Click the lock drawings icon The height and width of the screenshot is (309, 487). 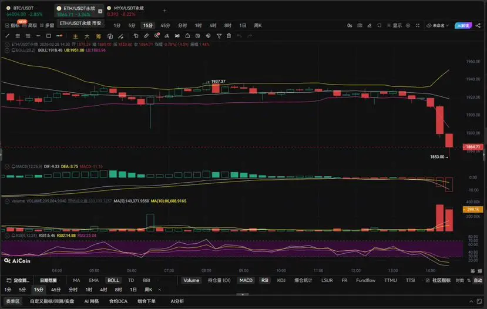click(x=187, y=36)
